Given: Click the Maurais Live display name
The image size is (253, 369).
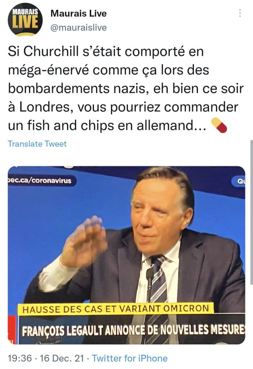Looking at the screenshot, I should pyautogui.click(x=78, y=13).
